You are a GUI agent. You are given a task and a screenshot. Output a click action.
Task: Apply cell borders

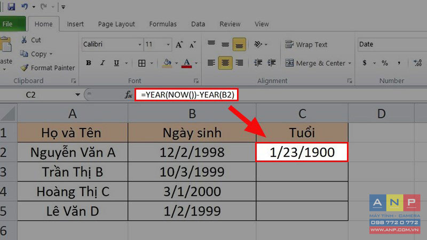[x=141, y=63]
